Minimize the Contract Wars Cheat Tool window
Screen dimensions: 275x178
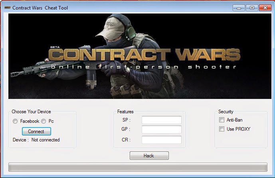(x=239, y=8)
